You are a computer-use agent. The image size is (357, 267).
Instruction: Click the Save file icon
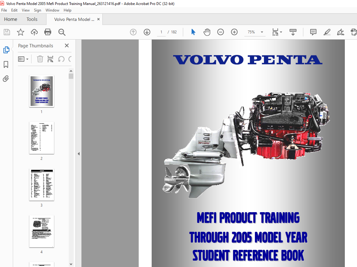(x=7, y=32)
